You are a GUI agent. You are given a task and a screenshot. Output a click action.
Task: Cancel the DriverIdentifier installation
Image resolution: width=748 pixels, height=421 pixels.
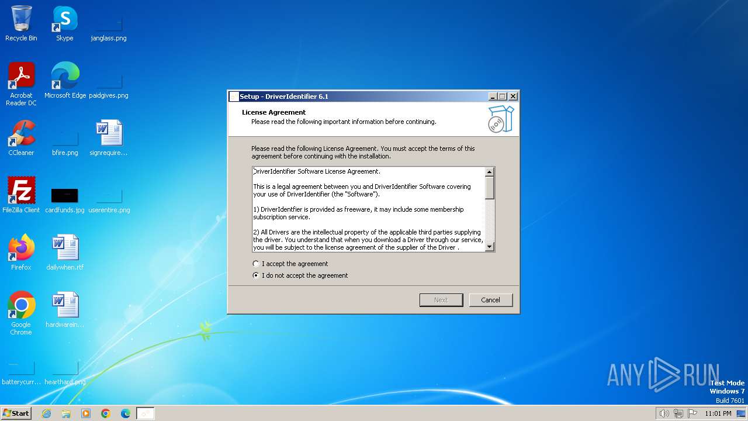point(490,300)
